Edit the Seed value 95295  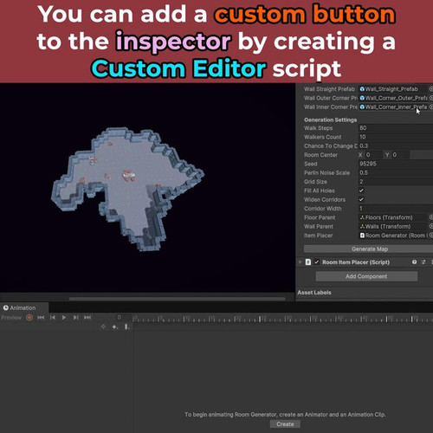(396, 164)
